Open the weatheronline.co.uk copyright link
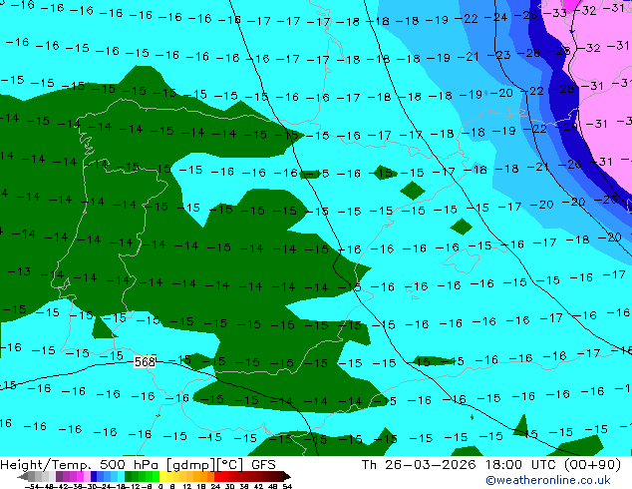Image resolution: width=632 pixels, height=489 pixels. coord(548,480)
